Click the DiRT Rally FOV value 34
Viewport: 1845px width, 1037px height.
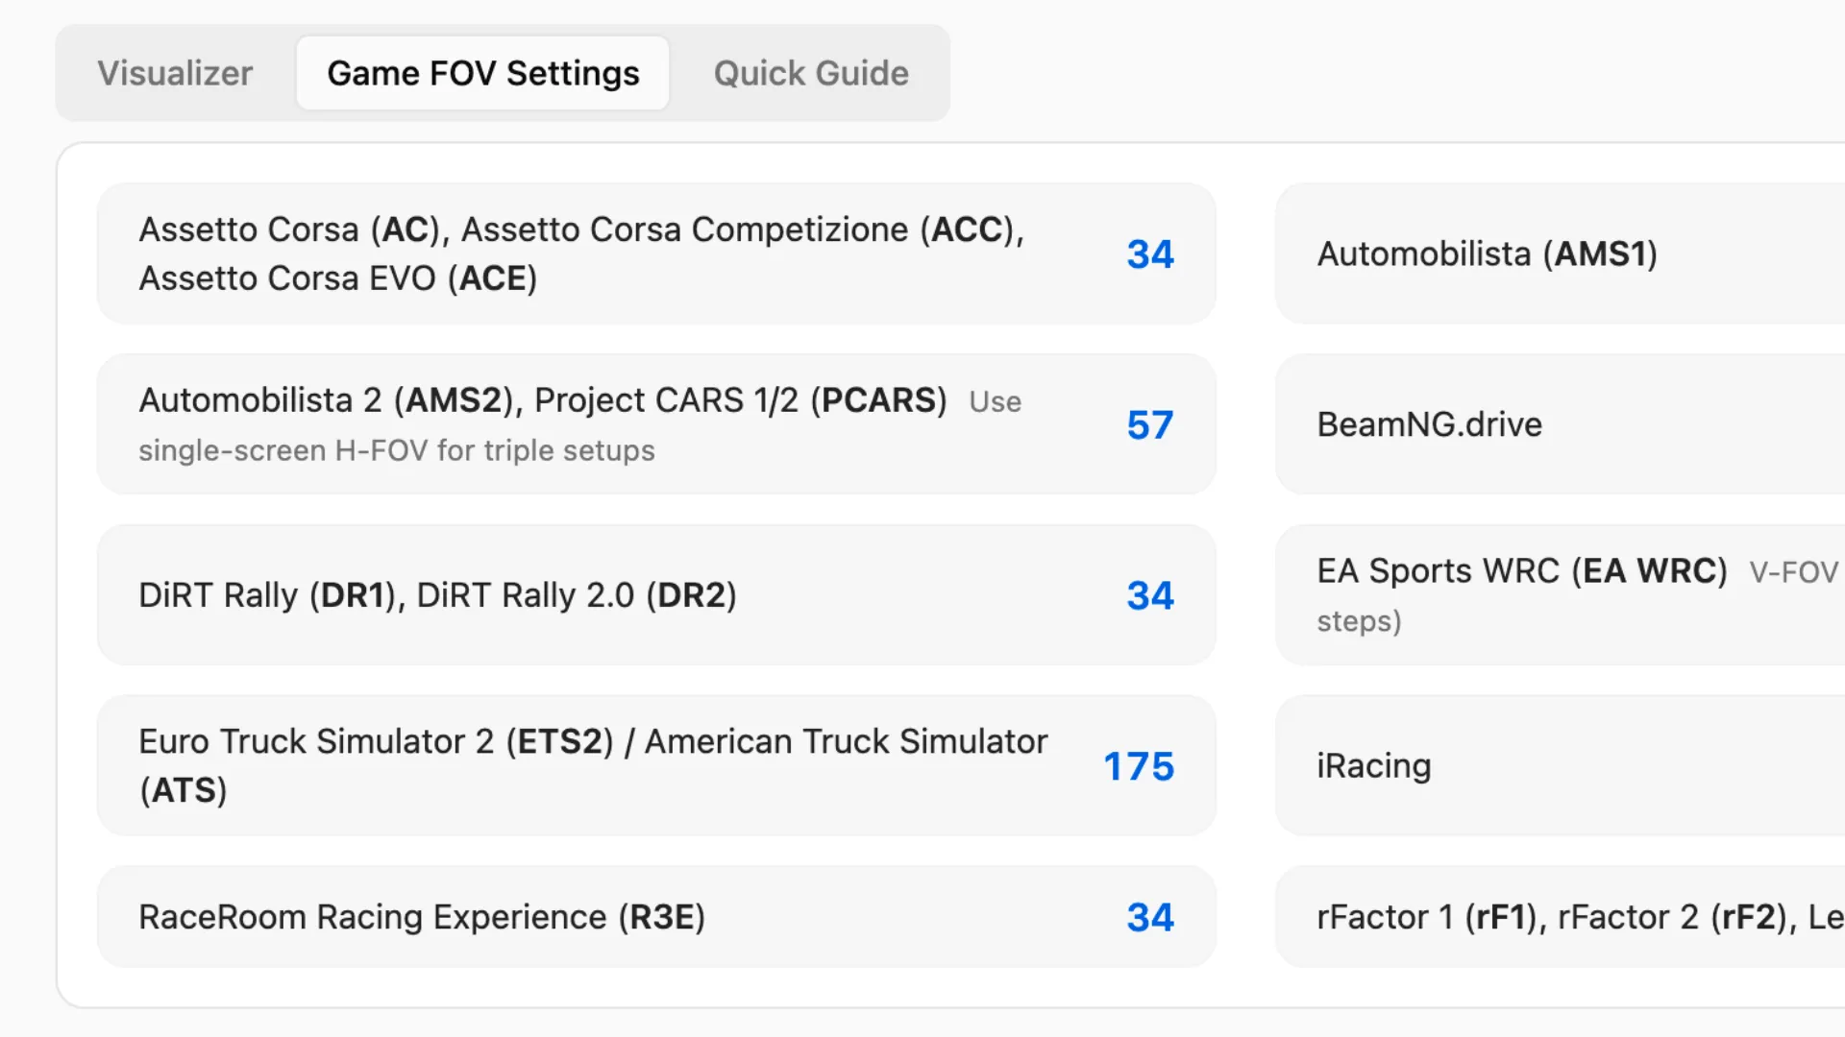click(x=1149, y=595)
